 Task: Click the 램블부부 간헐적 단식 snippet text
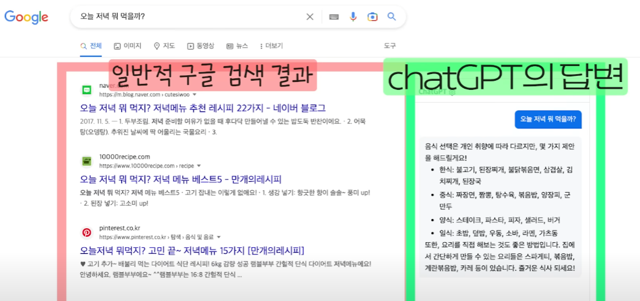coord(225,269)
